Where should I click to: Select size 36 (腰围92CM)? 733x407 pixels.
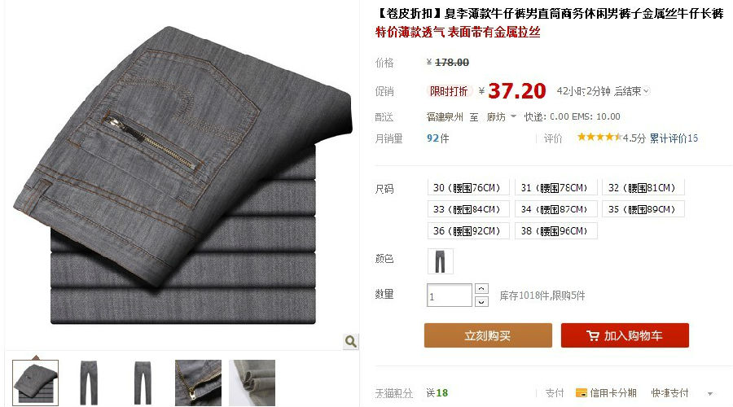pos(468,231)
